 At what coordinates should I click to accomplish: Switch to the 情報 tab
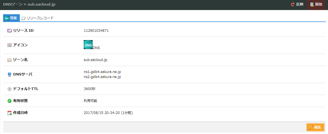point(11,18)
